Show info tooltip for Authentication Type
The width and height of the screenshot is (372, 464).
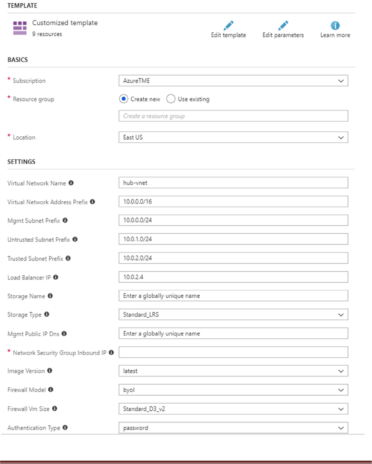click(x=65, y=428)
